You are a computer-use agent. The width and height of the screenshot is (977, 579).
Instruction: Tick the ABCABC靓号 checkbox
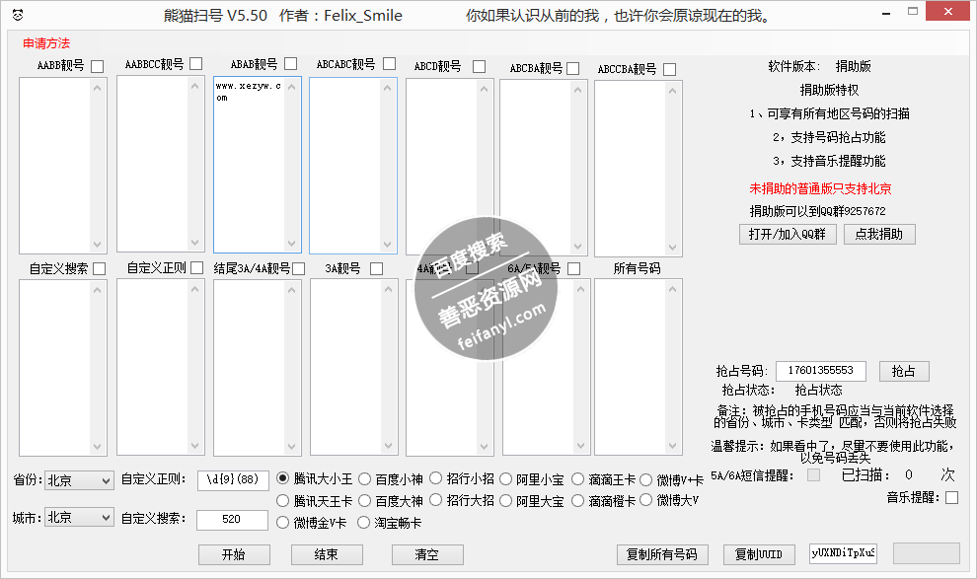(389, 65)
